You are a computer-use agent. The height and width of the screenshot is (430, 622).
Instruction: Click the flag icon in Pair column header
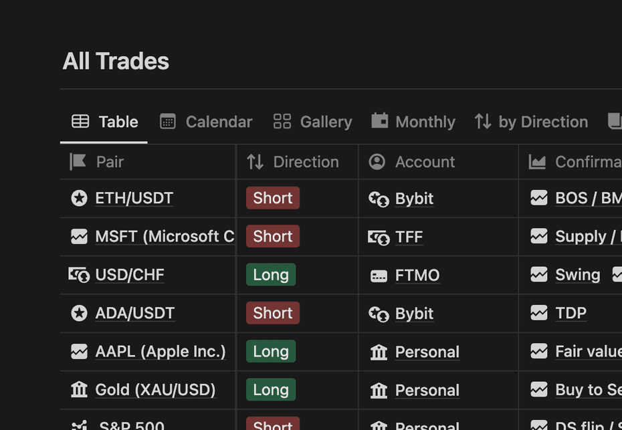click(x=78, y=162)
